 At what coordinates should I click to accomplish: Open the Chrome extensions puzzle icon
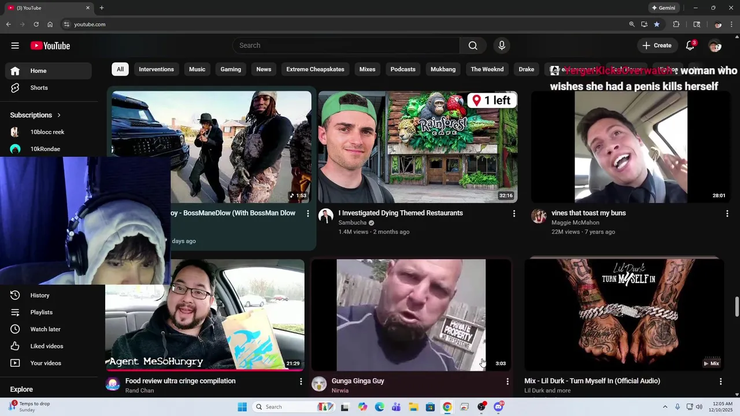[676, 24]
